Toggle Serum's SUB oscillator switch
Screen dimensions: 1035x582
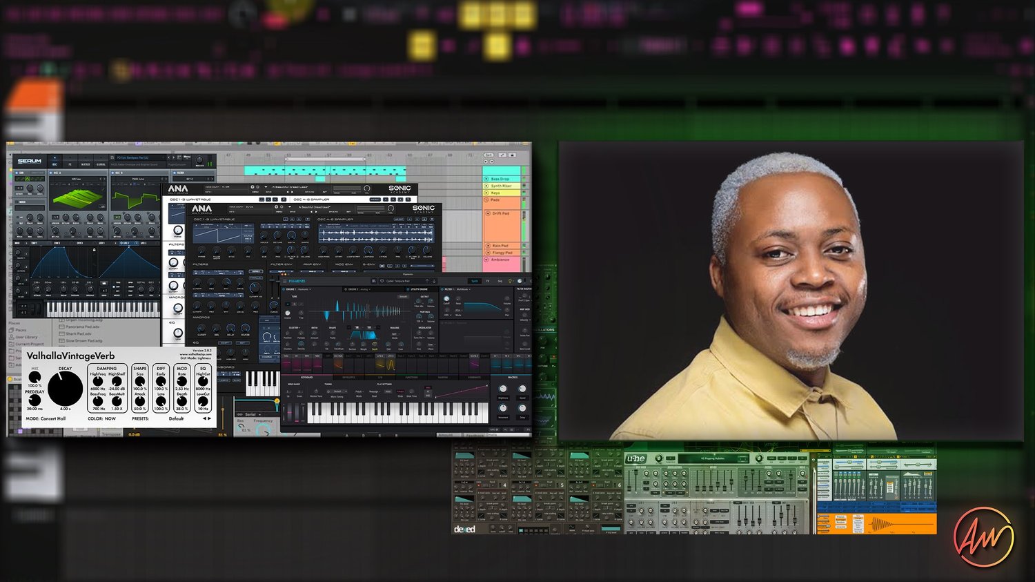point(18,173)
